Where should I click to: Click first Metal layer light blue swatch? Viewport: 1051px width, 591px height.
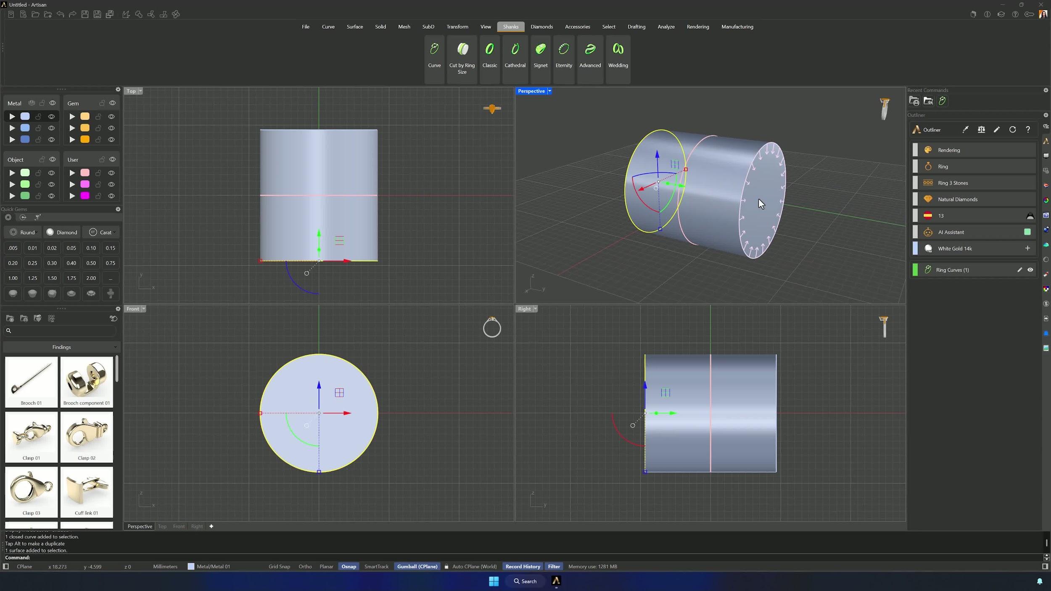(25, 116)
